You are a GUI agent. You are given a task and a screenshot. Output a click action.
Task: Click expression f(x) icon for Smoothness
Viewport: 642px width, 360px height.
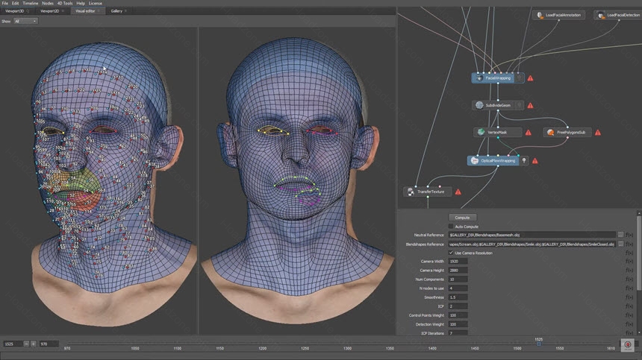(629, 297)
